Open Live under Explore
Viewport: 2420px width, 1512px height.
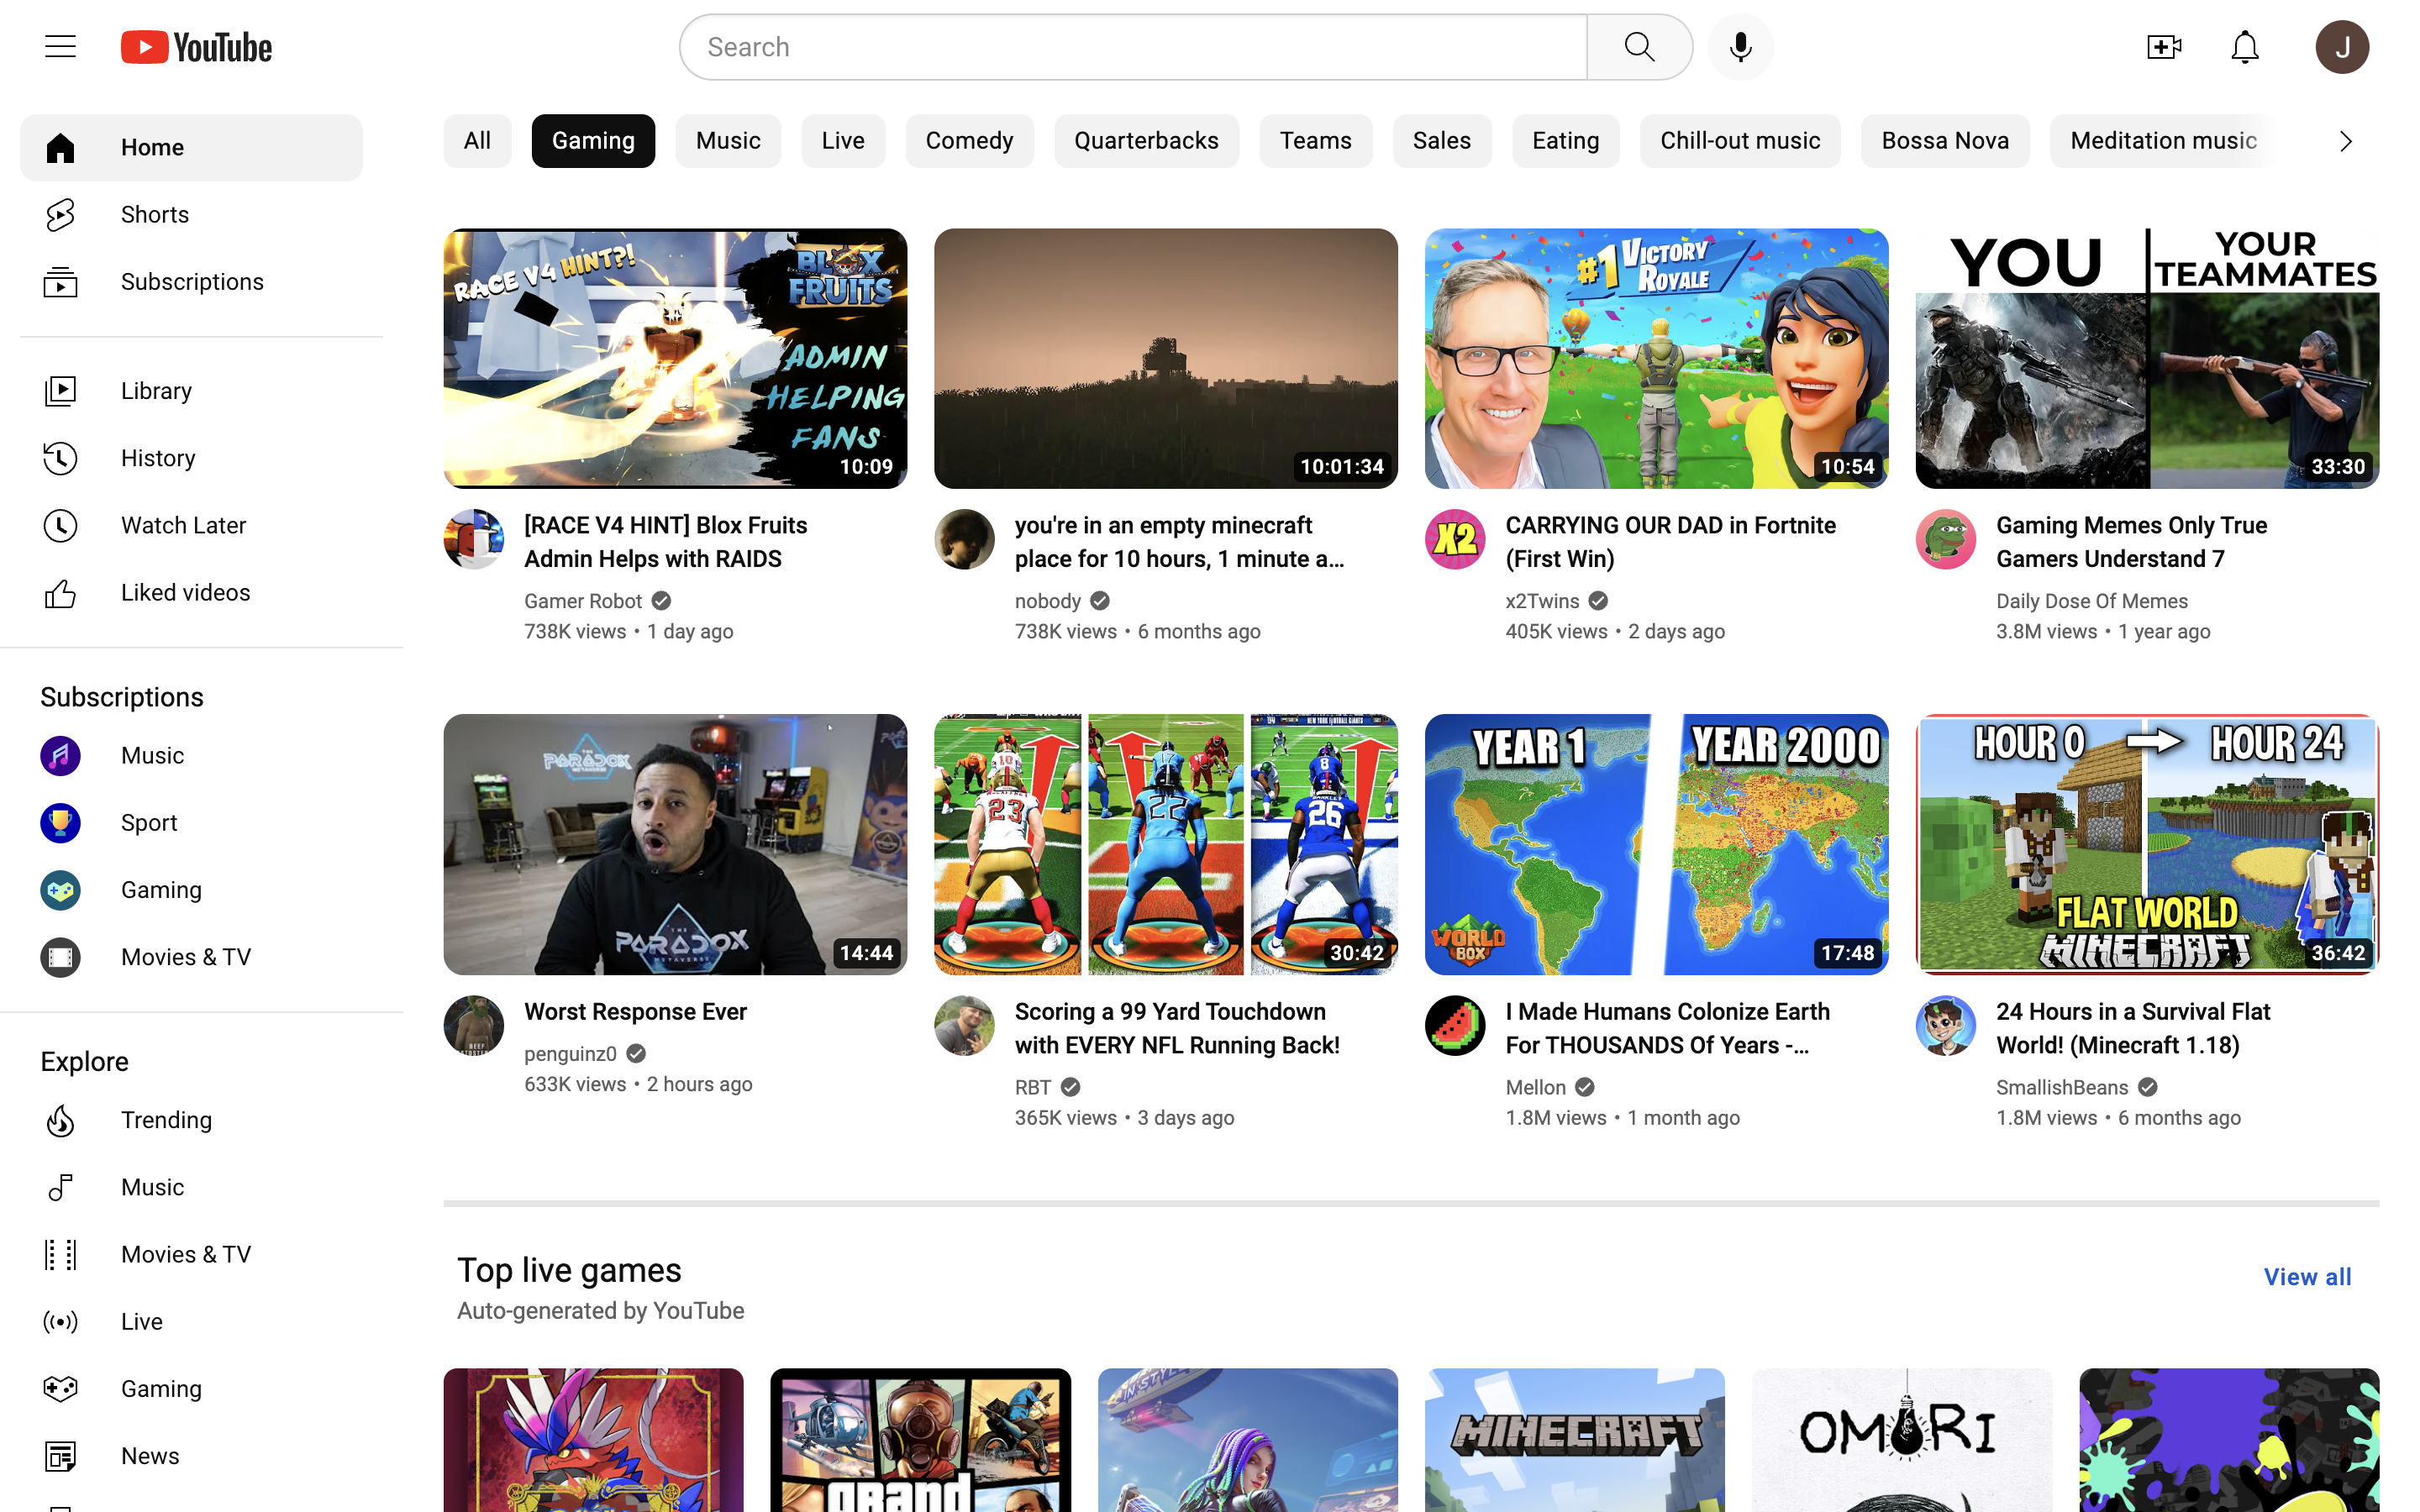(x=191, y=1322)
